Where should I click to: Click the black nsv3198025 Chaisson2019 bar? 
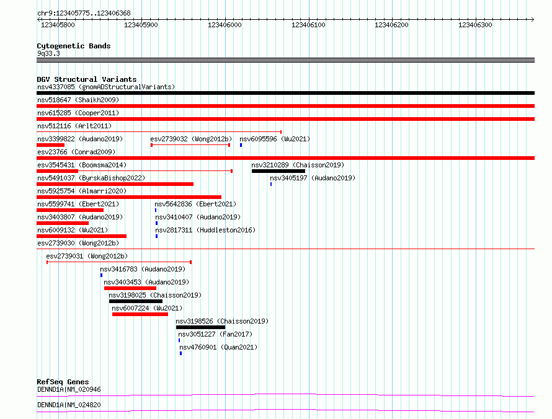click(x=136, y=301)
